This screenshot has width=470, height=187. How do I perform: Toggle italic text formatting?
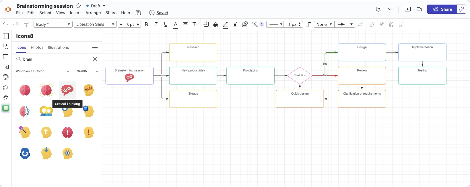click(156, 25)
